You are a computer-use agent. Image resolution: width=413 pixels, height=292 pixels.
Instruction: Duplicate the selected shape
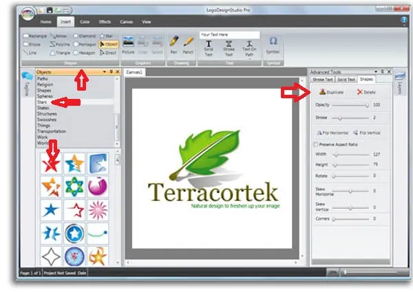[x=331, y=92]
